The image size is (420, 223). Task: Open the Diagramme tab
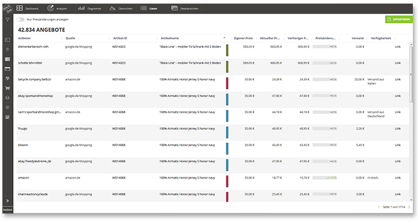90,8
